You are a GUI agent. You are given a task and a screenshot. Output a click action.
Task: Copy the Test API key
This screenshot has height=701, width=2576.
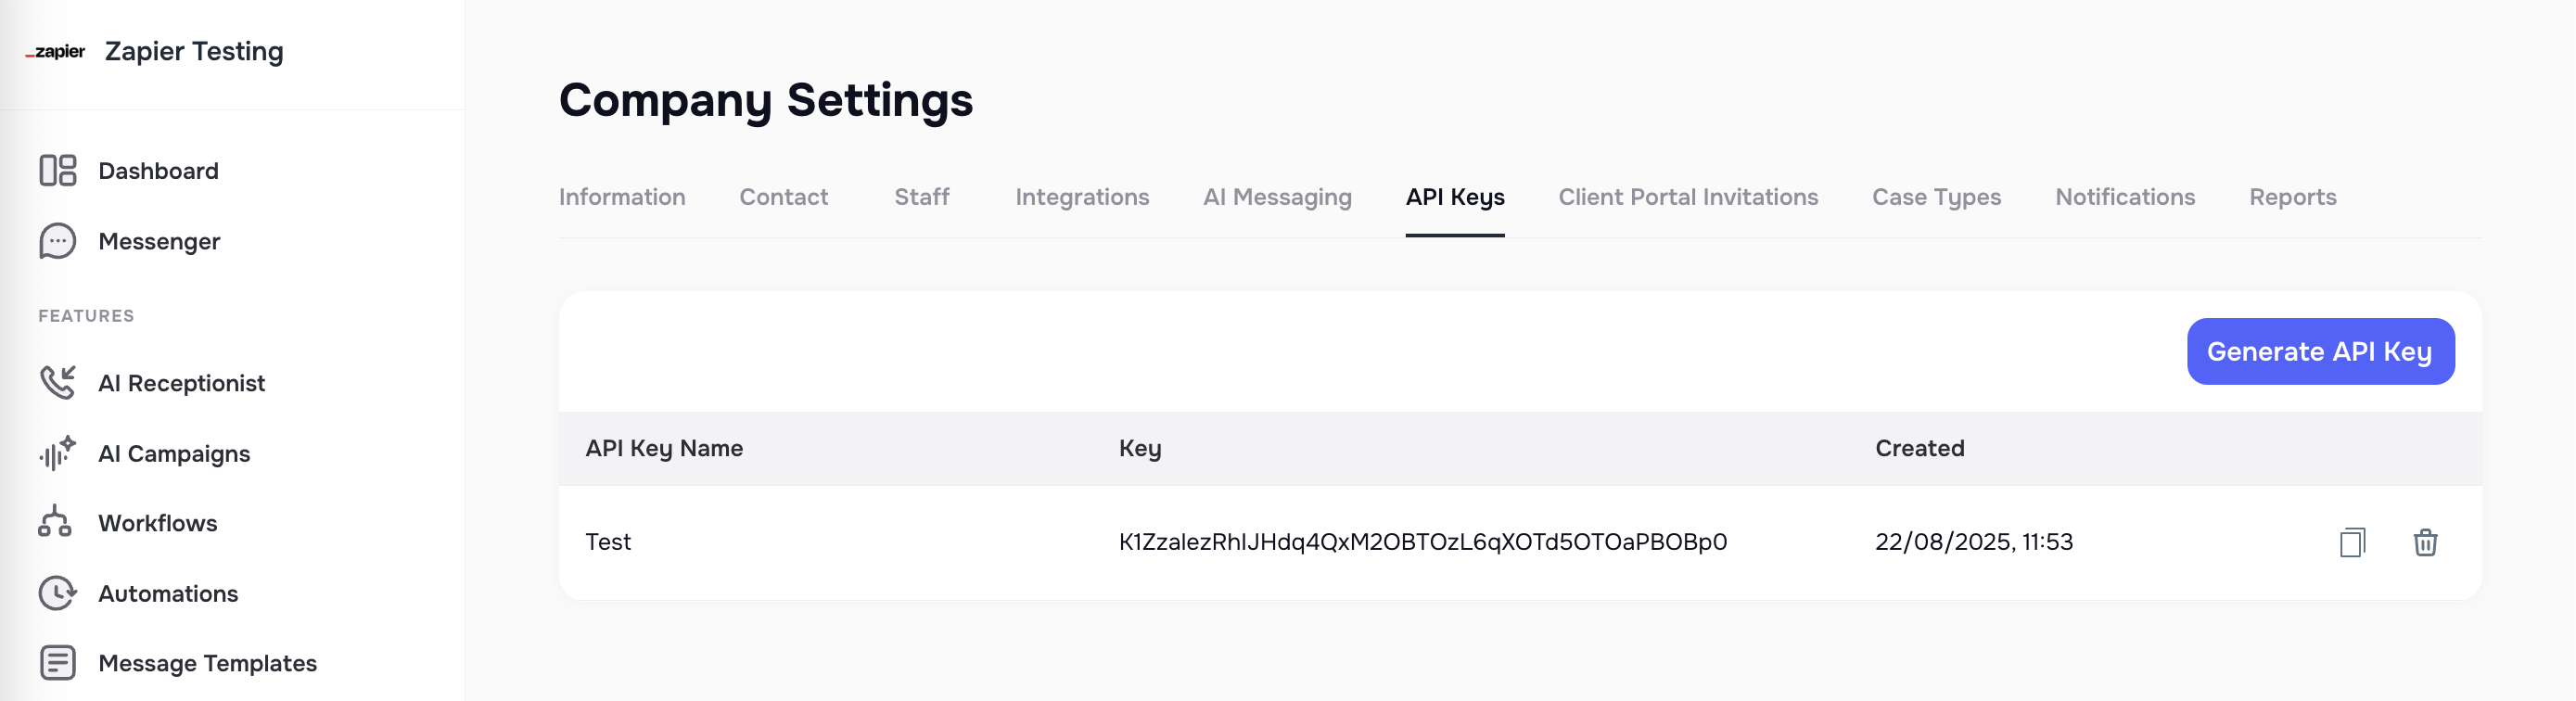point(2353,542)
